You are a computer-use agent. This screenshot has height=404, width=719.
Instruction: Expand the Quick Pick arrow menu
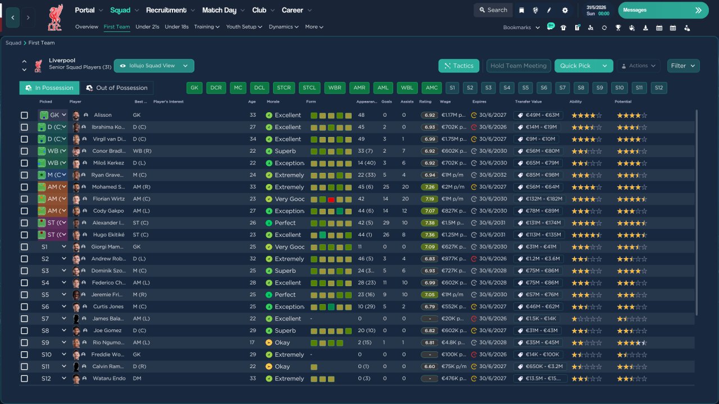[x=605, y=66]
